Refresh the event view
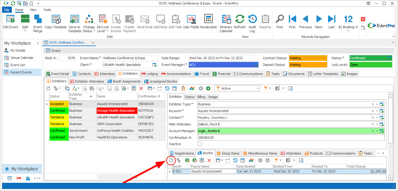398x191 pixels. [240, 22]
